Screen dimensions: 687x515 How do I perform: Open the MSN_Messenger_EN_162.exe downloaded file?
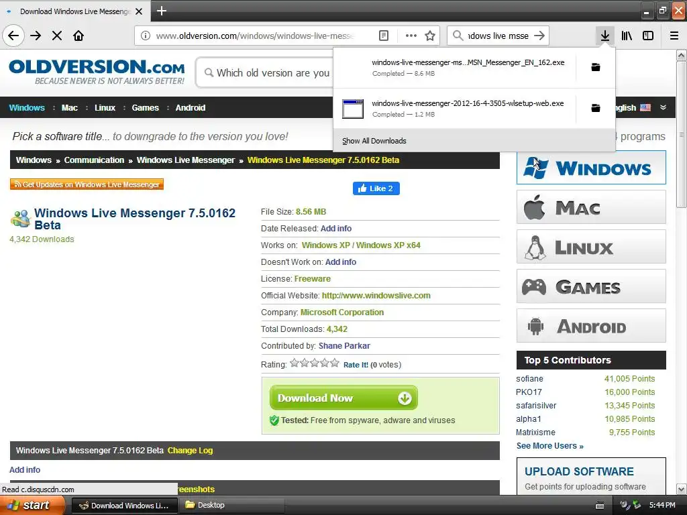pos(454,68)
